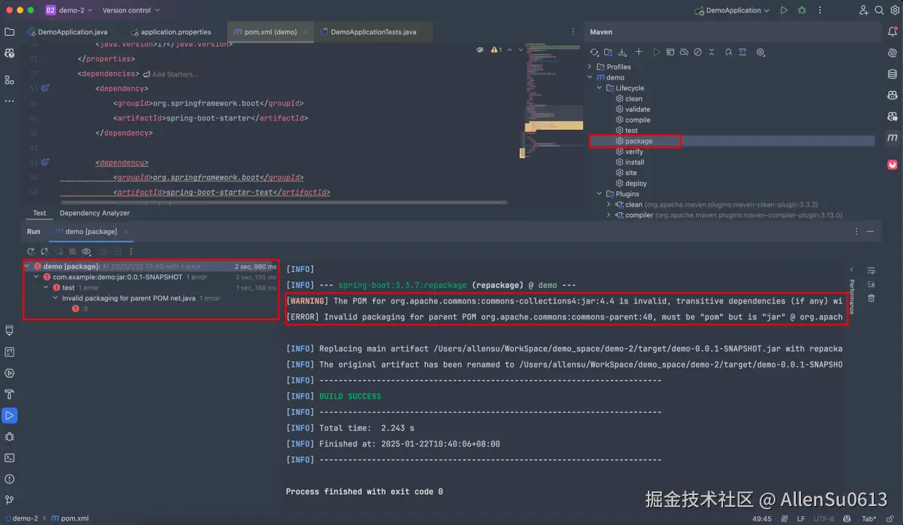Expand the clean plugin node
The image size is (903, 525).
(x=609, y=205)
